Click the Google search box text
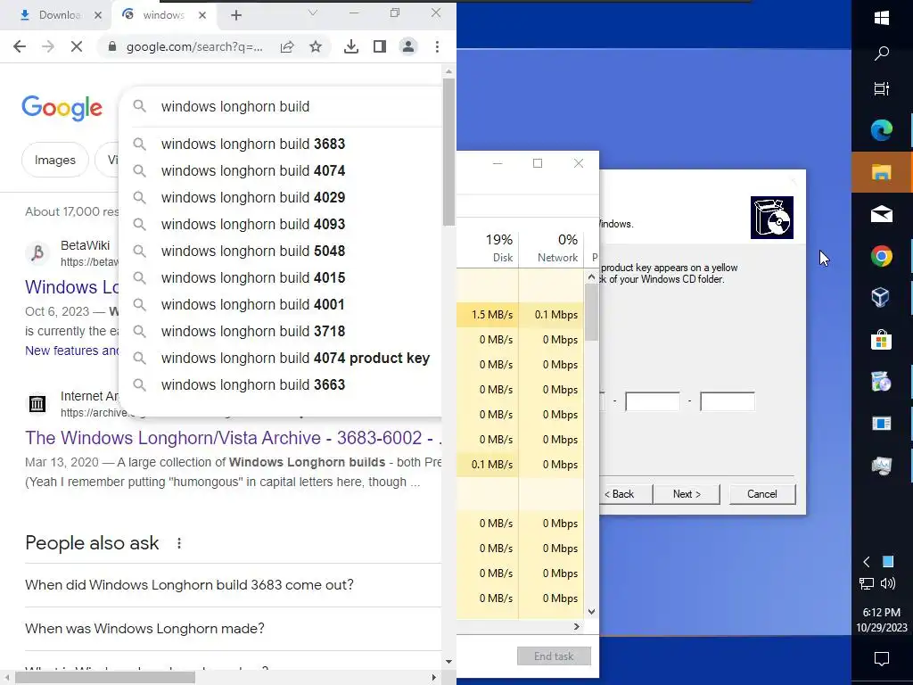This screenshot has height=685, width=913. [235, 107]
